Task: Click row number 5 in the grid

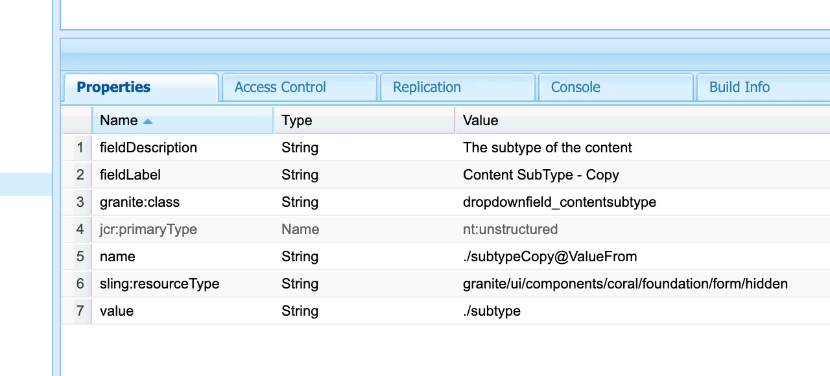Action: point(80,257)
